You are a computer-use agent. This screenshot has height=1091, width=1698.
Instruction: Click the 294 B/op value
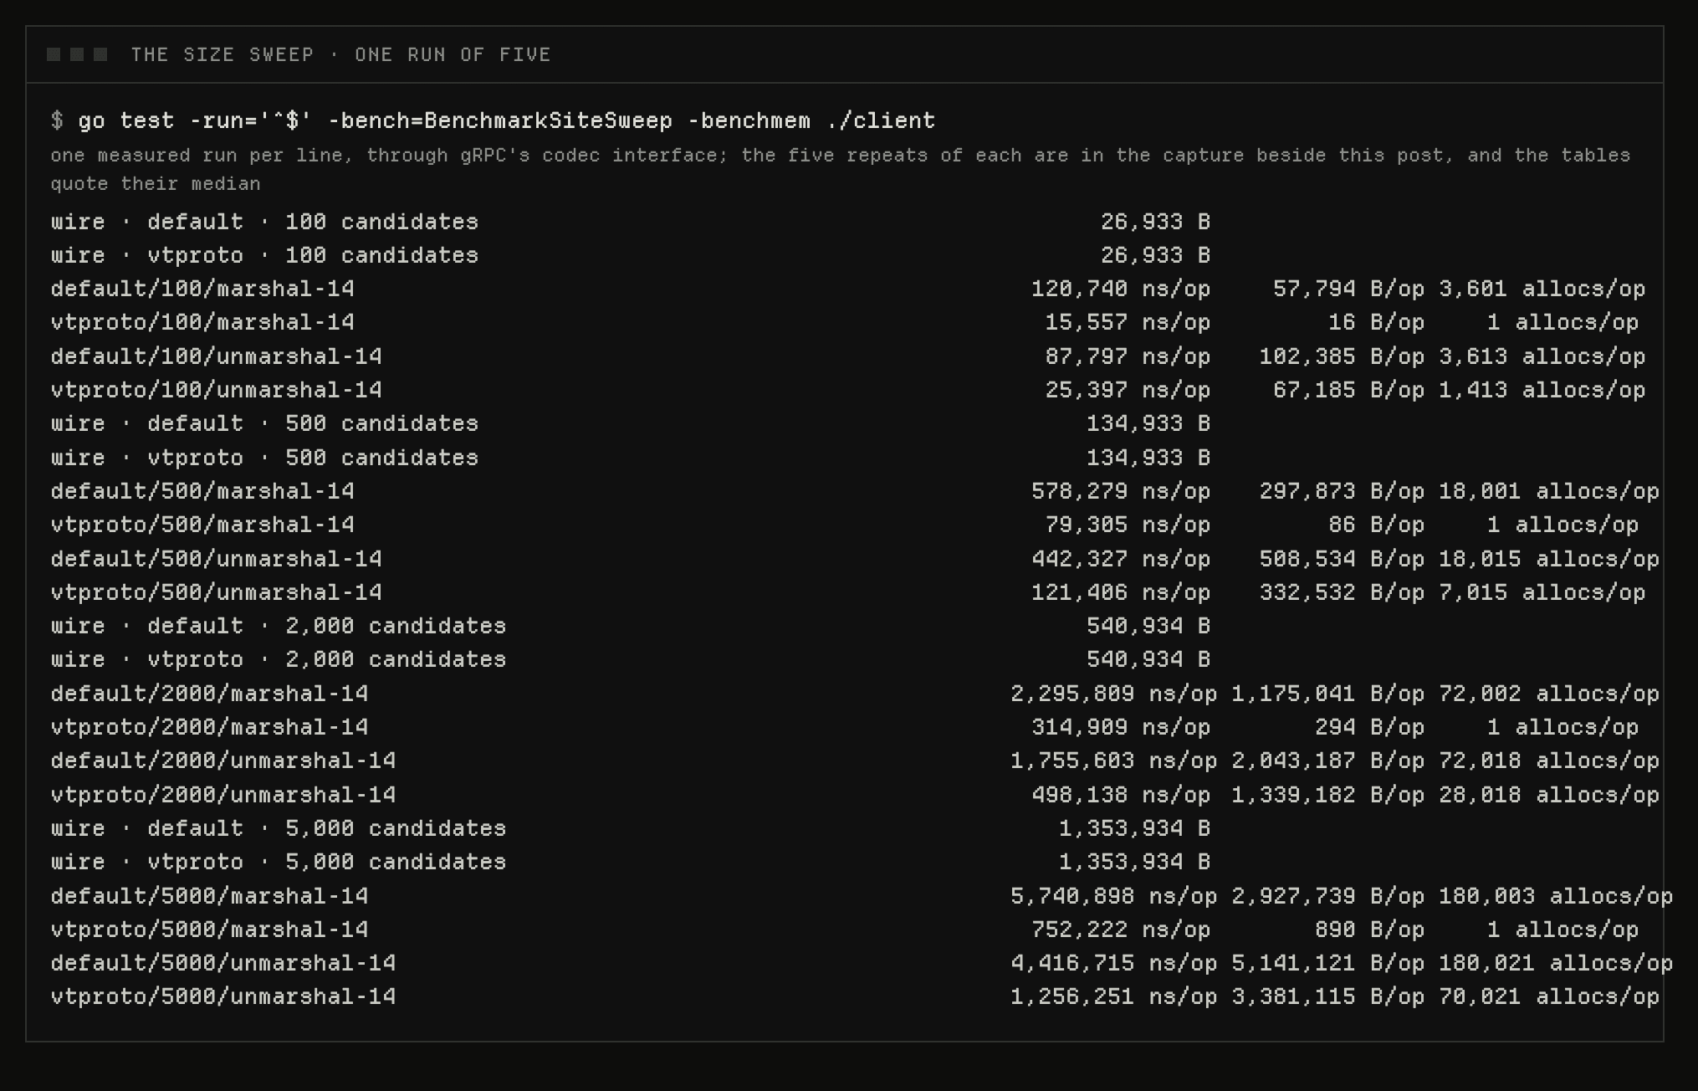click(1369, 727)
